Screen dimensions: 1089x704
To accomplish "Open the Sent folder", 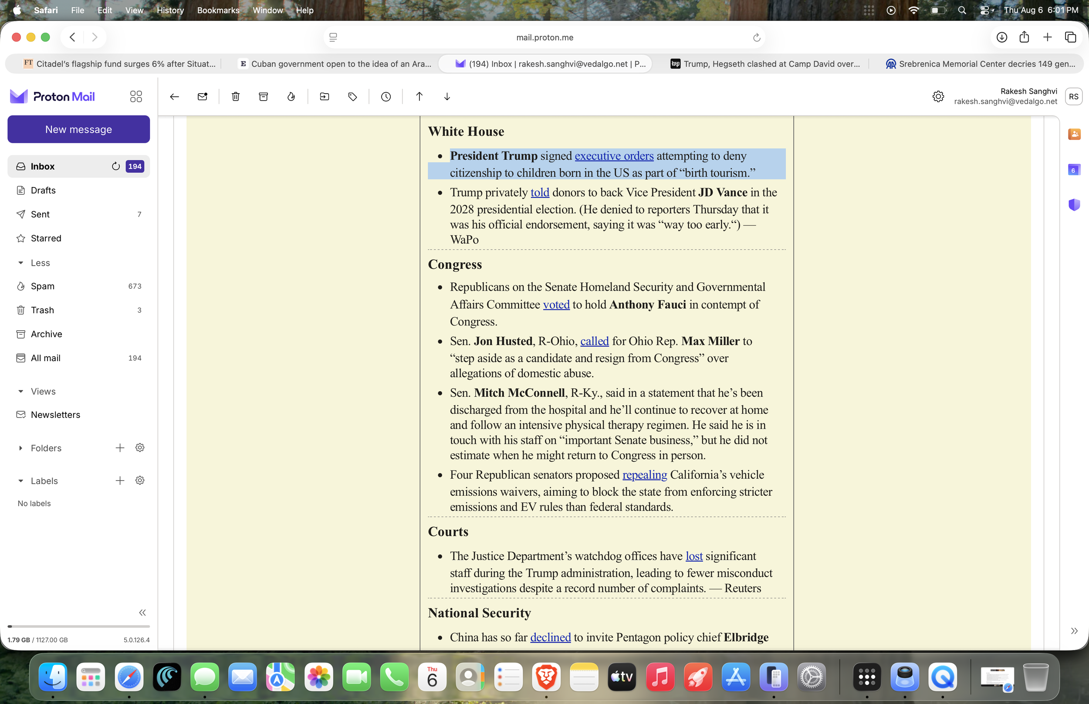I will click(78, 214).
